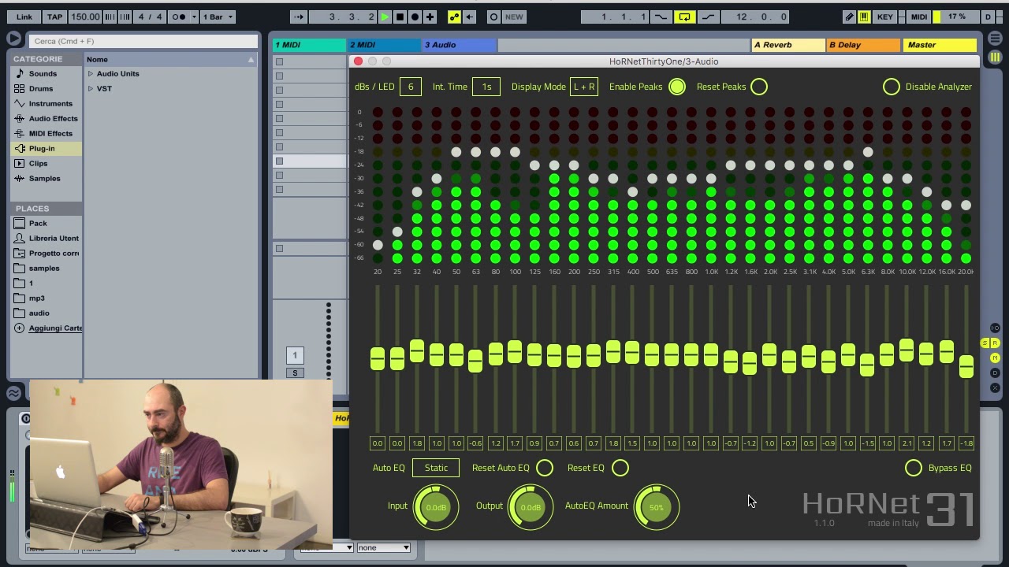
Task: Toggle the Bypass EQ switch
Action: [x=913, y=468]
